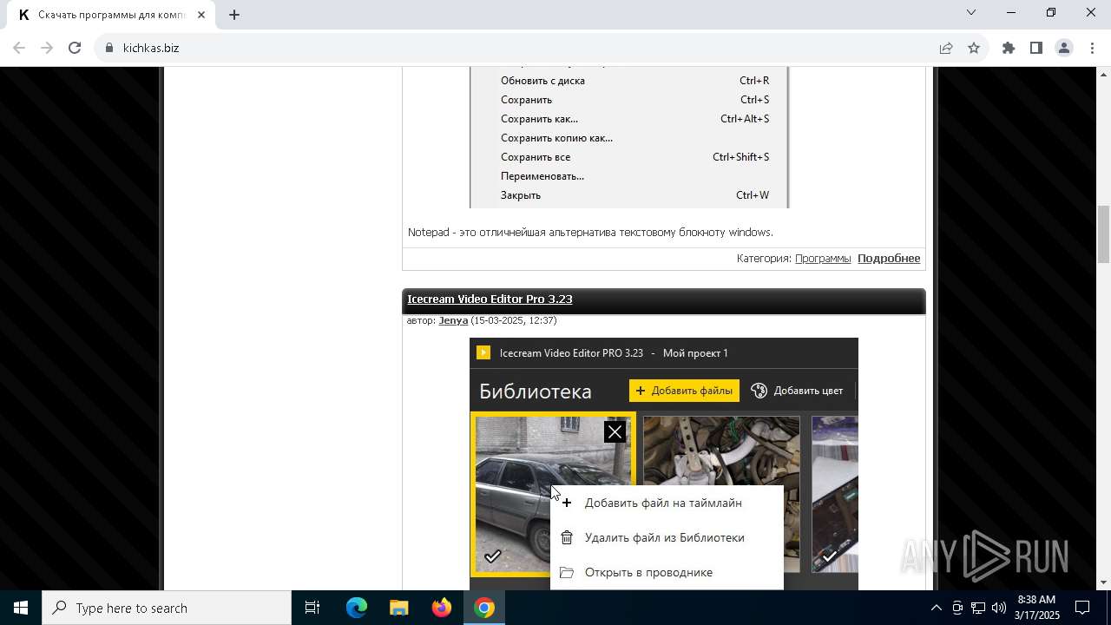
Task: Open the Подробнее link
Action: [x=889, y=258]
